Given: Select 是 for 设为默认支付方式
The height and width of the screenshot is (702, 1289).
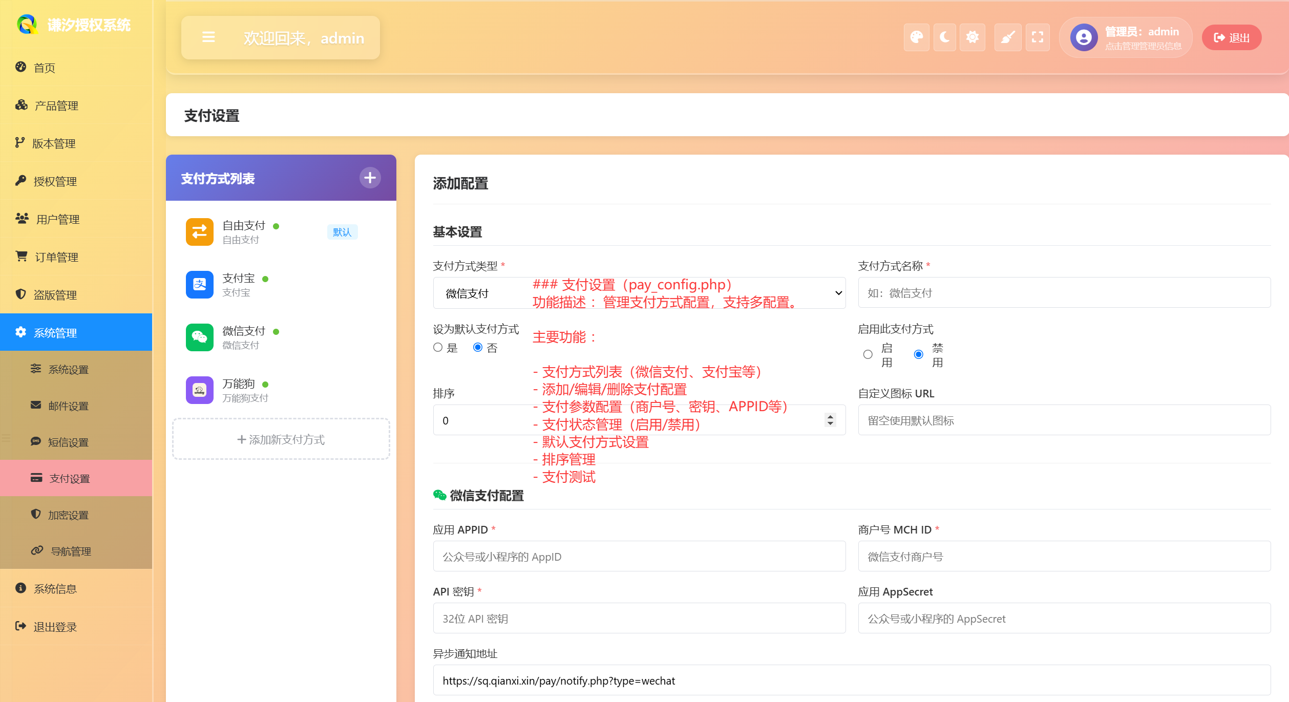Looking at the screenshot, I should [x=438, y=348].
